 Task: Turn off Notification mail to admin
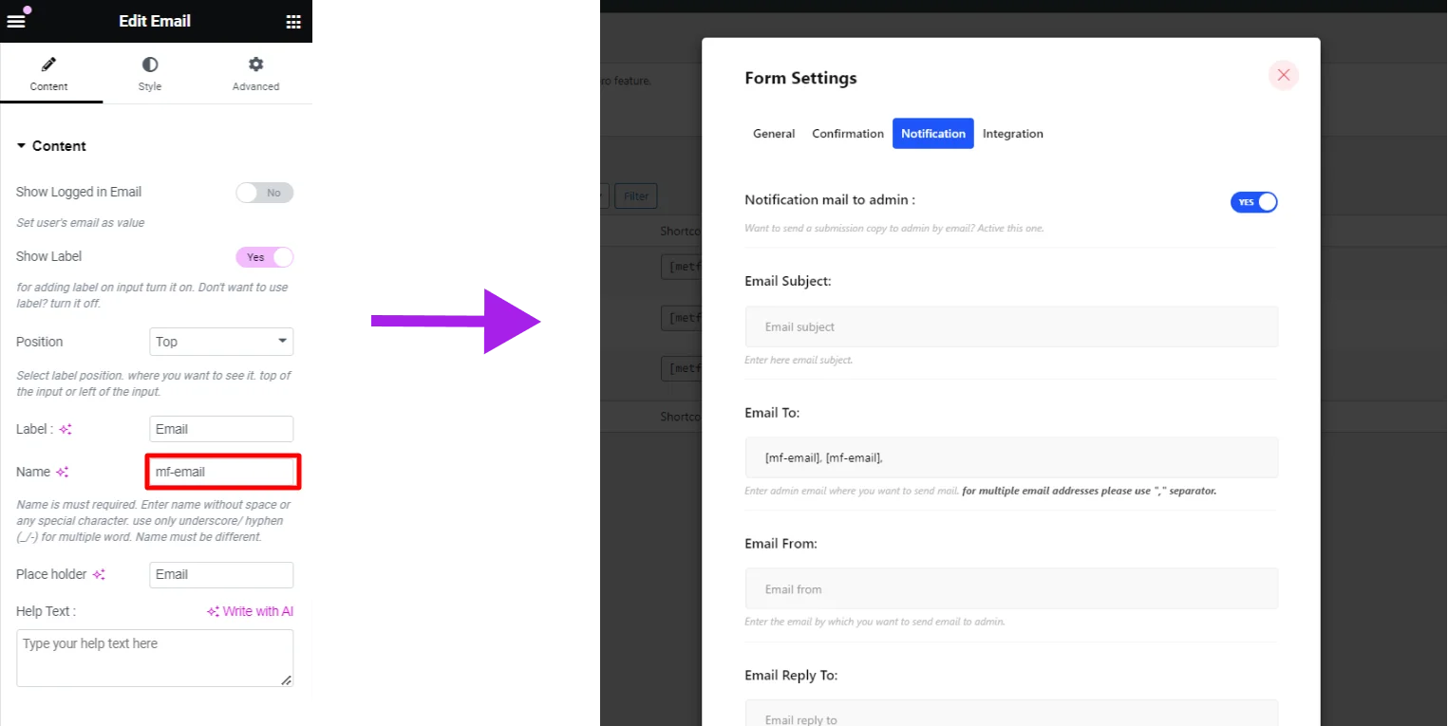point(1253,201)
